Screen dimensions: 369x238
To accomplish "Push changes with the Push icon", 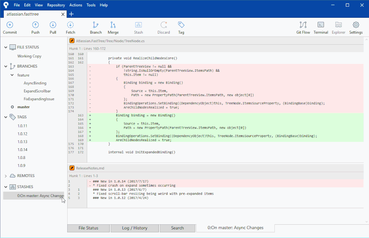I will tap(35, 25).
